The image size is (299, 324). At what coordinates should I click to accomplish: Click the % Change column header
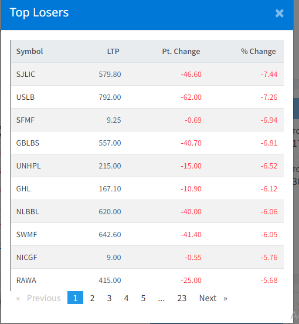point(258,51)
